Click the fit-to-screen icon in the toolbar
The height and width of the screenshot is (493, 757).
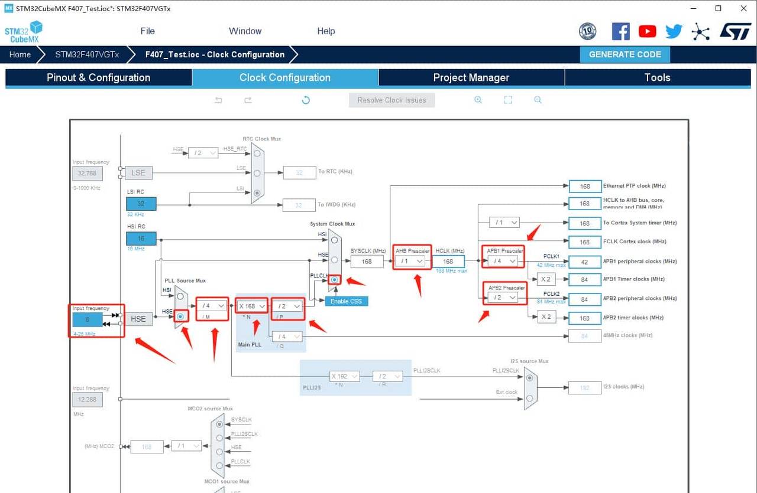click(x=508, y=100)
